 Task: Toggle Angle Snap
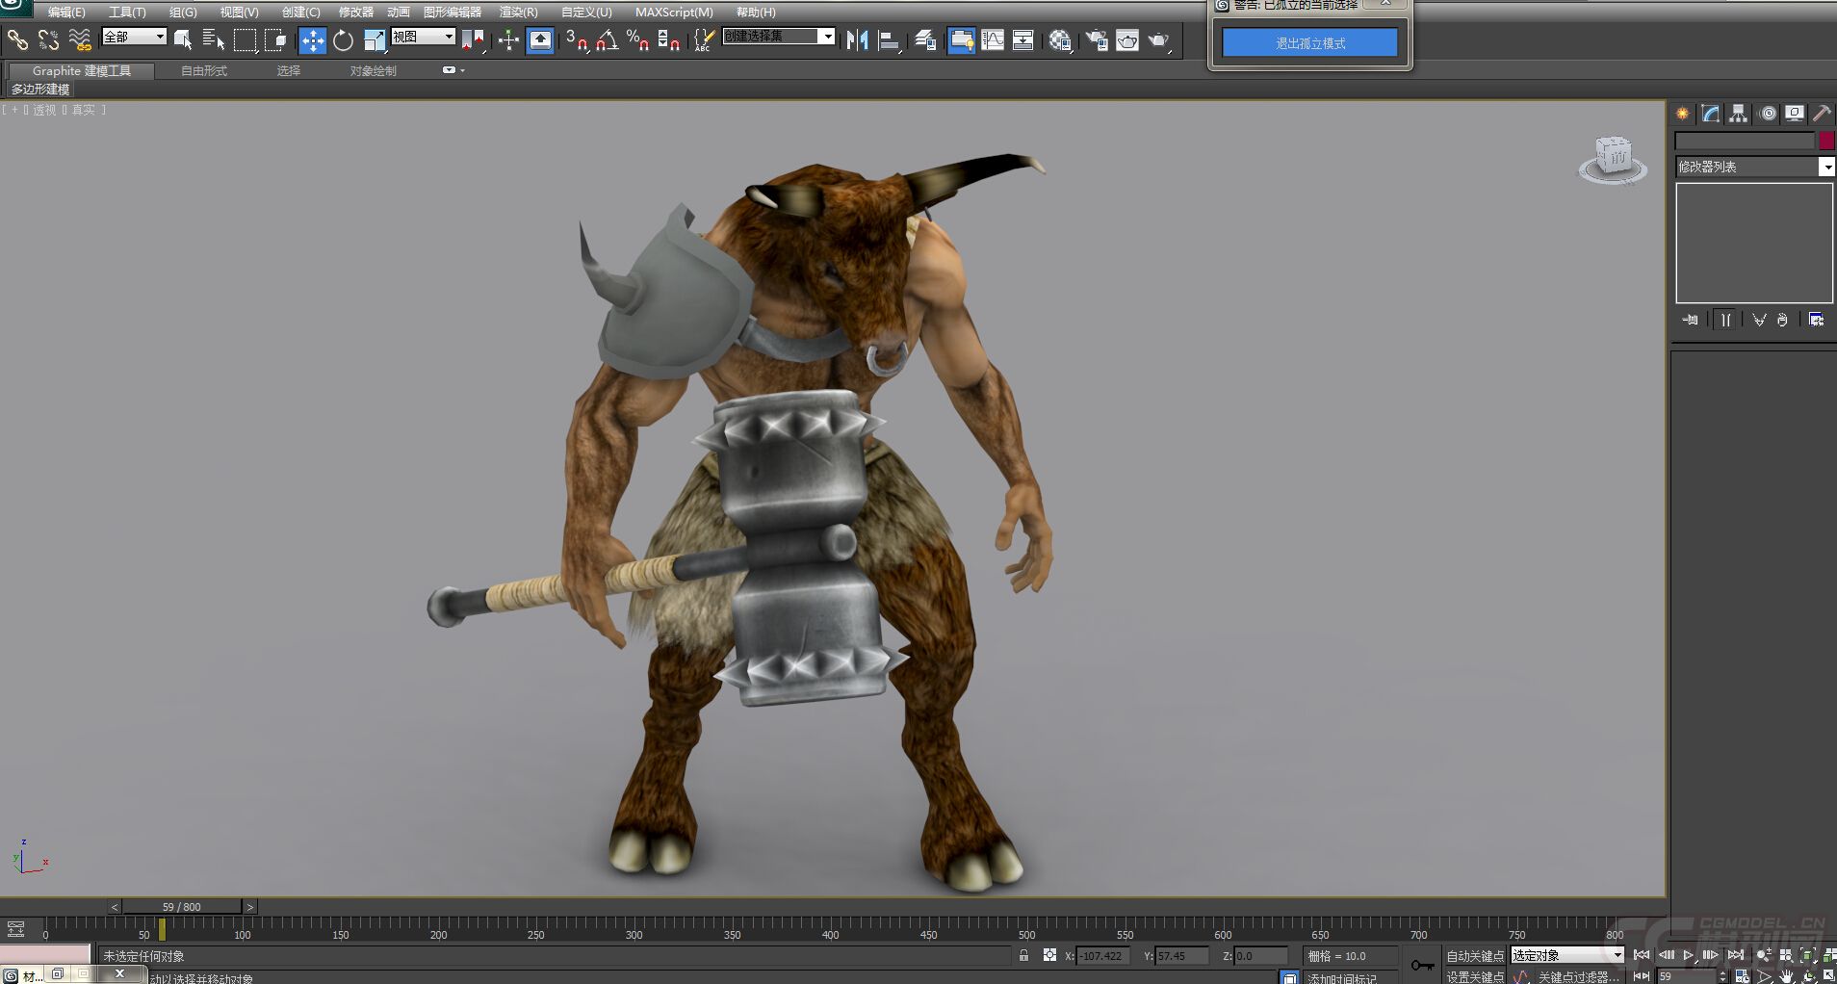tap(608, 39)
